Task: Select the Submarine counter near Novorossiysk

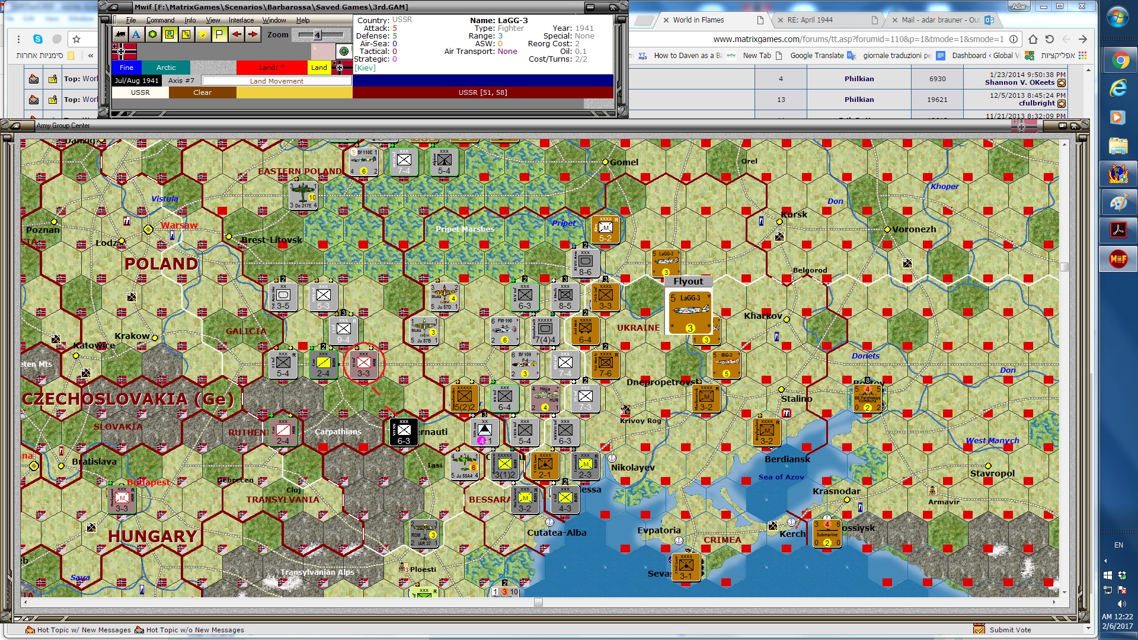Action: tap(827, 533)
